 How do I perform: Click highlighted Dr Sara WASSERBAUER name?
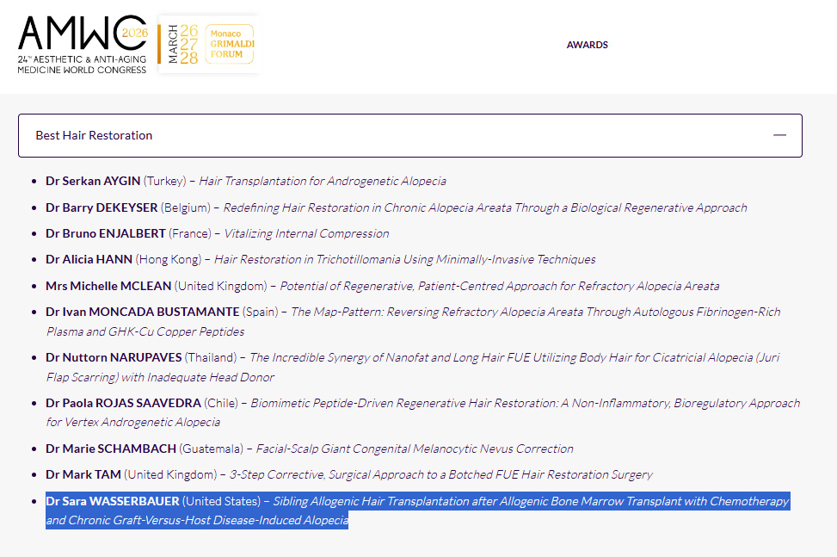click(x=112, y=501)
